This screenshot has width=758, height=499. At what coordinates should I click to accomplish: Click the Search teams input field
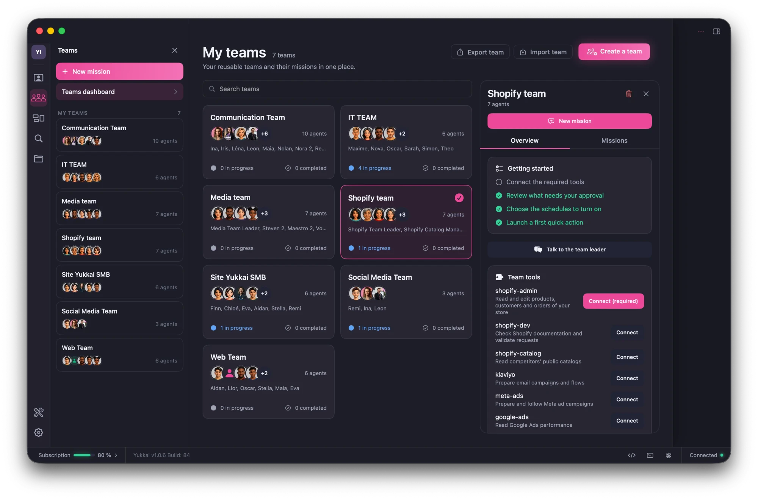pos(337,89)
